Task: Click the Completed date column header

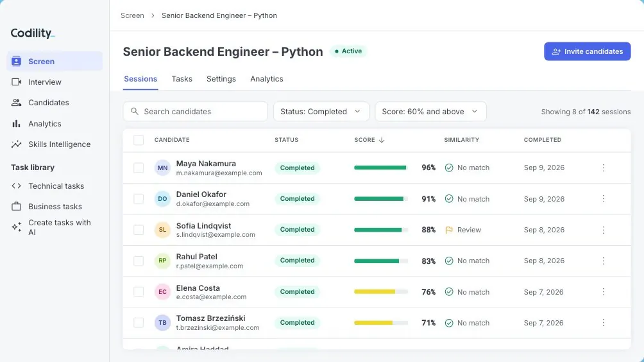Action: (x=542, y=140)
